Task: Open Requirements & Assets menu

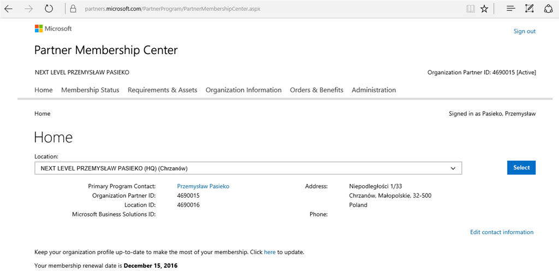Action: [163, 90]
